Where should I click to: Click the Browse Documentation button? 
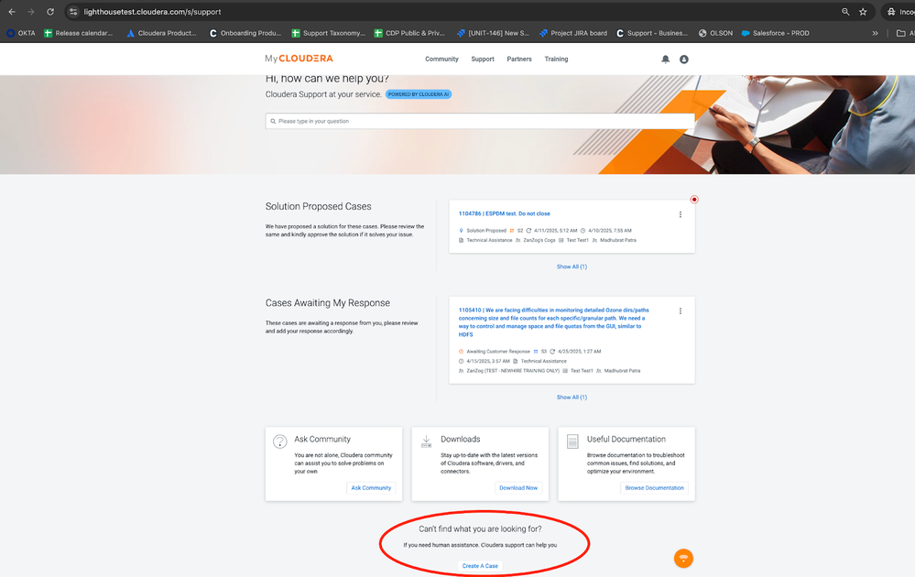(x=654, y=488)
